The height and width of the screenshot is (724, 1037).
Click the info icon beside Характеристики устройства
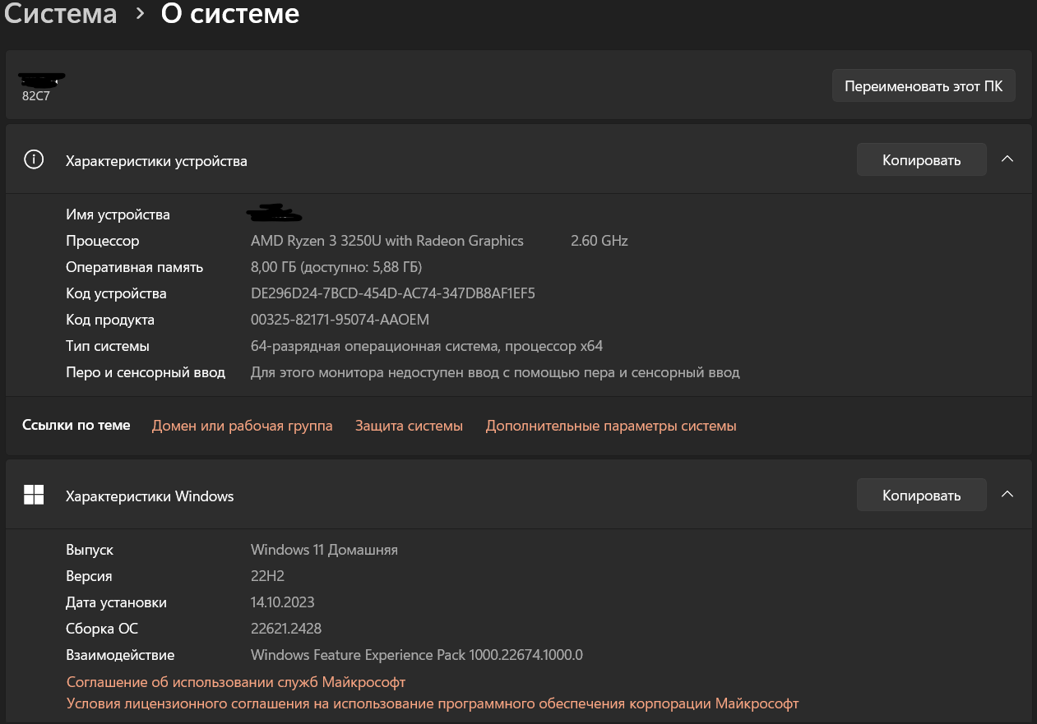tap(34, 159)
